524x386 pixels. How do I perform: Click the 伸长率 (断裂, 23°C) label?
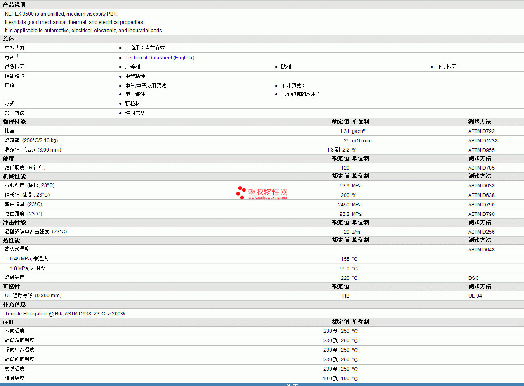(27, 195)
